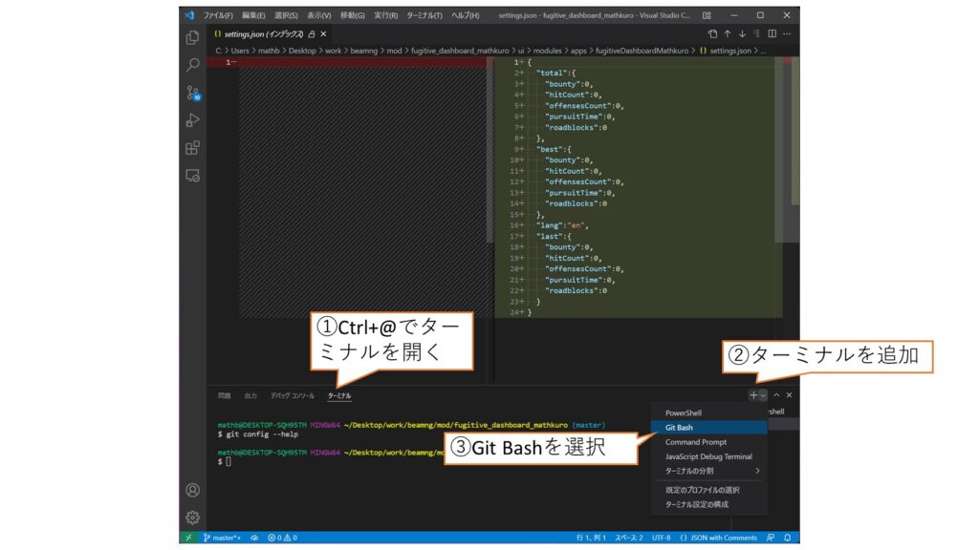Image resolution: width=979 pixels, height=550 pixels.
Task: Click the UTF-8 encoding status
Action: click(x=662, y=538)
